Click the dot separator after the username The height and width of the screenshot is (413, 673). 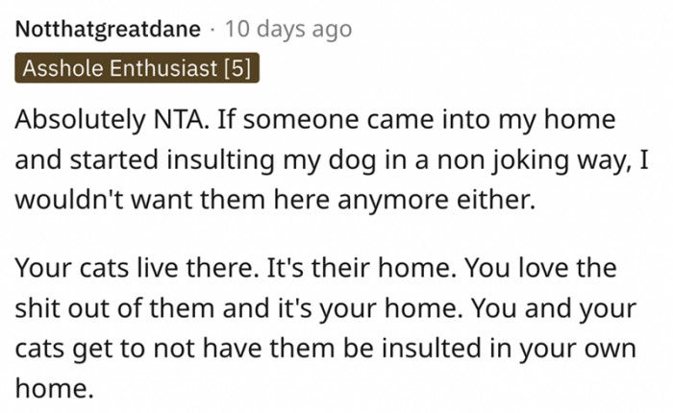[212, 30]
